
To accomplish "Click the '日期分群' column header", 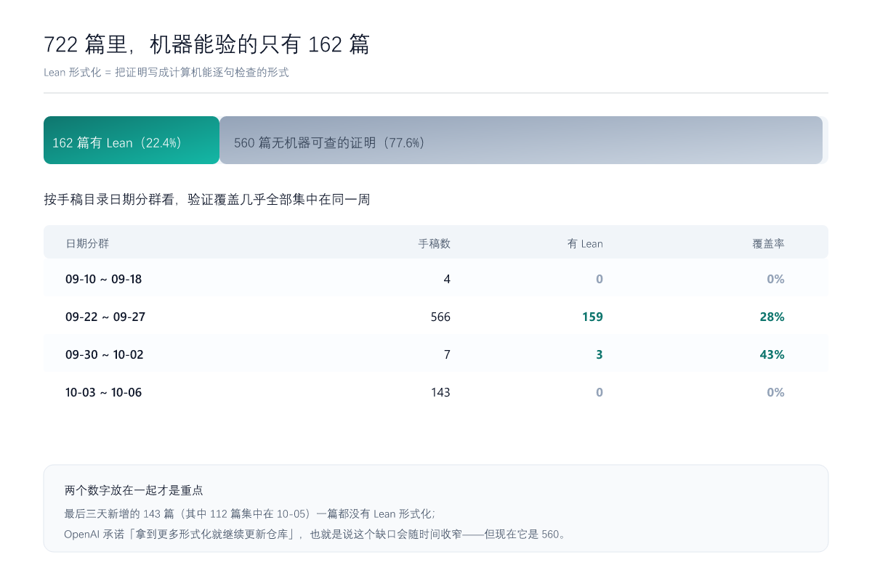I will [87, 243].
